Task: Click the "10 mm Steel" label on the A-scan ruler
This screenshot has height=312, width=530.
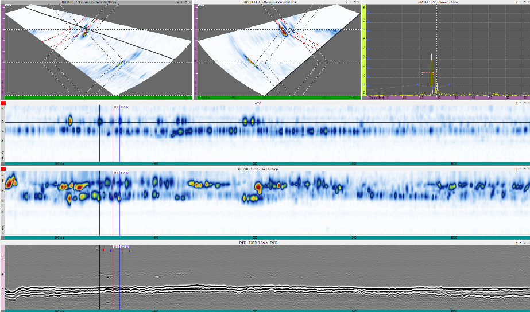Action: coord(376,97)
